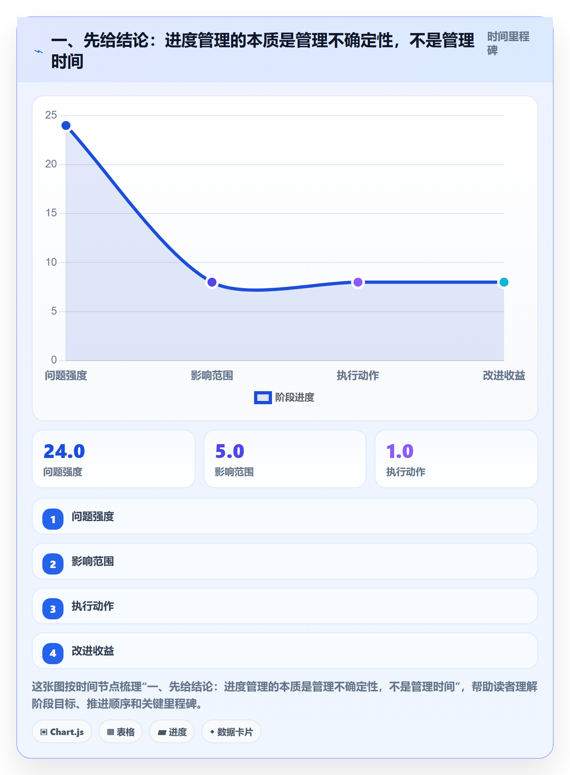
Task: Select the 改进收益 step row label
Action: (x=93, y=651)
